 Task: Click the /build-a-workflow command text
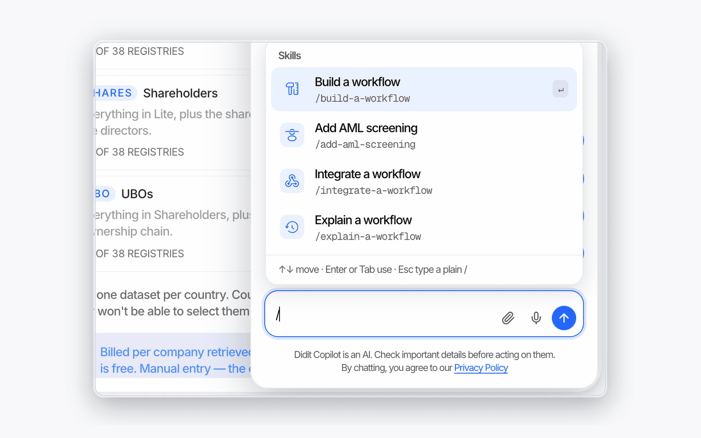pyautogui.click(x=362, y=99)
